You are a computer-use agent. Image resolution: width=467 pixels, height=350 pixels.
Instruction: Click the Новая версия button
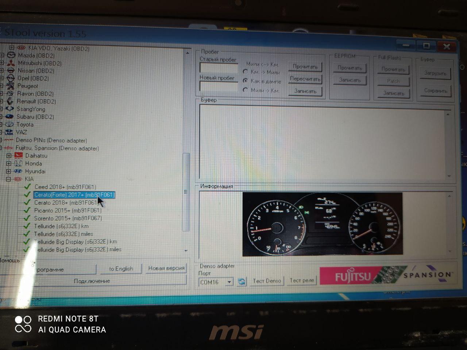point(166,268)
